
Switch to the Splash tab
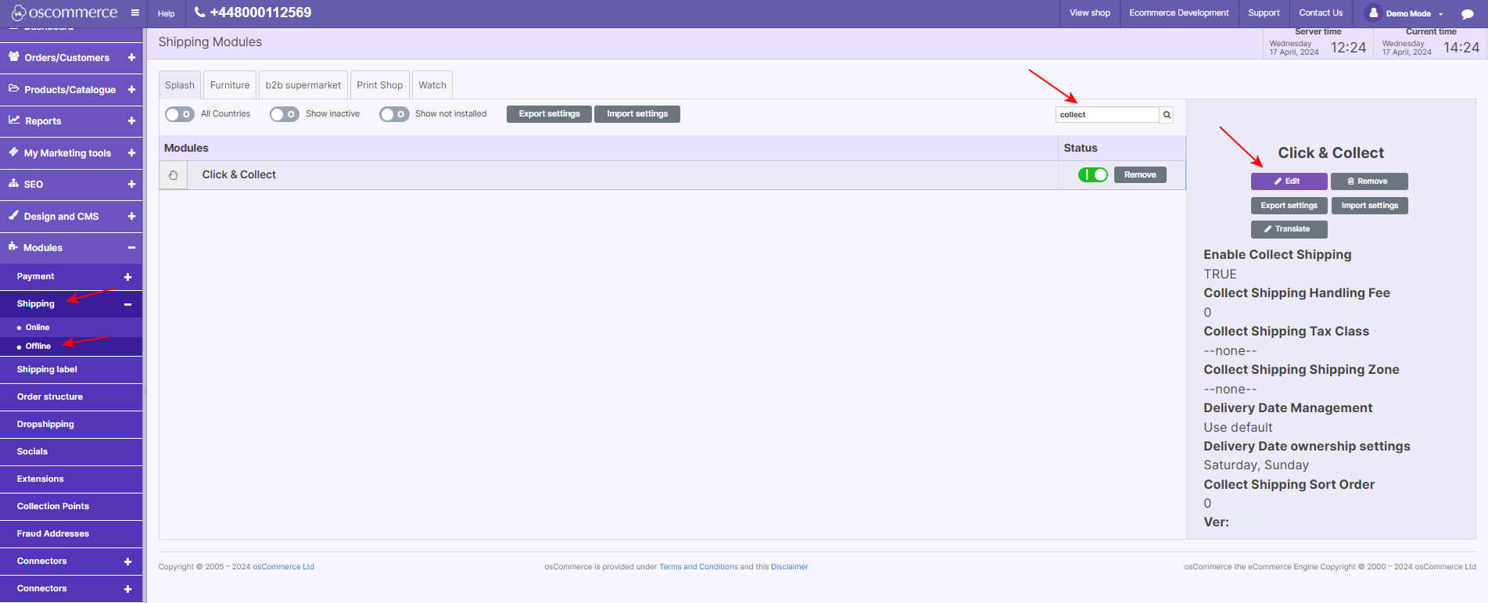180,84
